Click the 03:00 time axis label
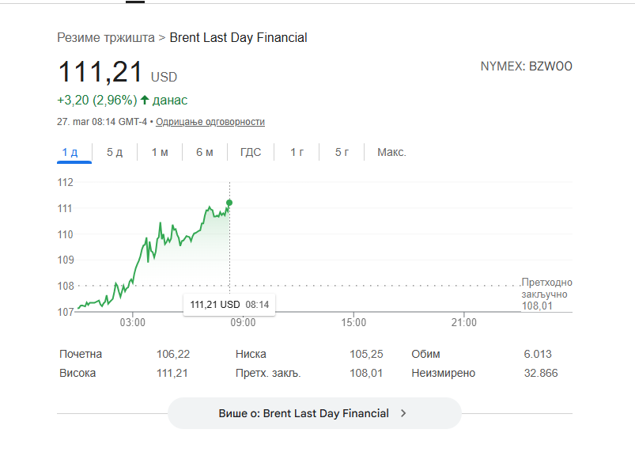Screen dimensions: 635x452 (132, 323)
